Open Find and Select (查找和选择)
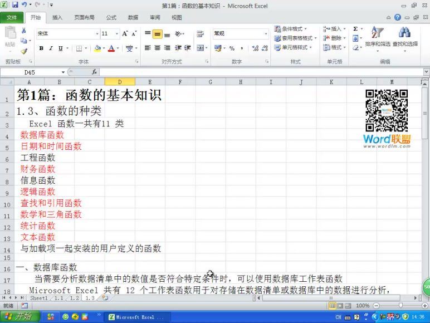 coord(405,38)
